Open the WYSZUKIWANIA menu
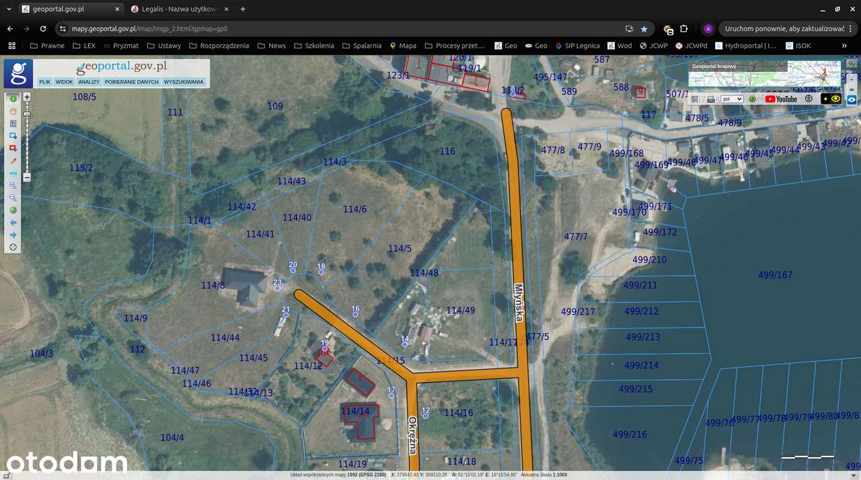Image resolution: width=861 pixels, height=480 pixels. (x=183, y=82)
